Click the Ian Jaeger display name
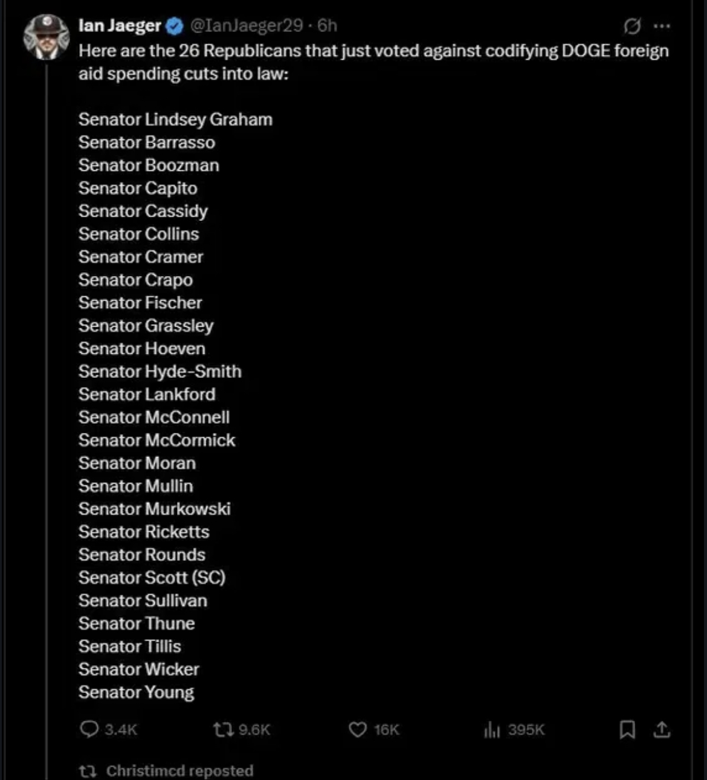This screenshot has width=707, height=780. coord(120,25)
